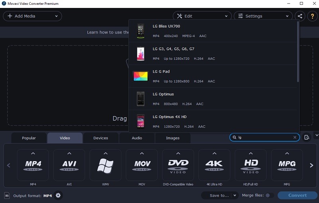Open the Help question mark icon
The height and width of the screenshot is (203, 319).
tap(312, 16)
